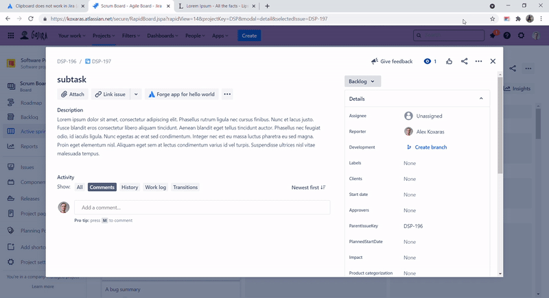Viewport: 549px width, 298px height.
Task: Open Project settings gear in sidebar
Action: coord(11,262)
